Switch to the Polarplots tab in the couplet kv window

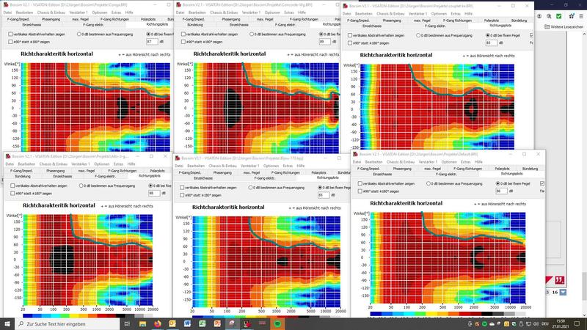click(491, 21)
